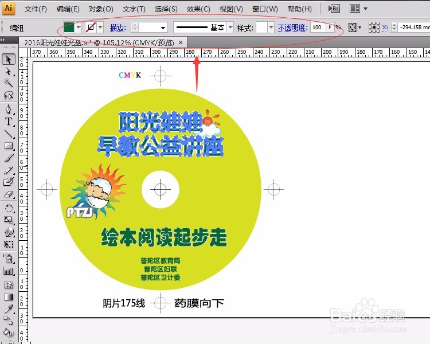
Task: Open the opacity slider arrow
Action: point(330,28)
